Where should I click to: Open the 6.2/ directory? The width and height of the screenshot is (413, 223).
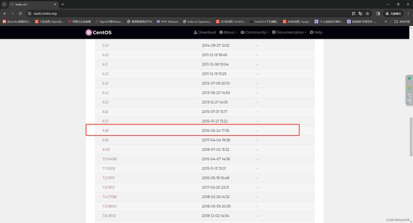[x=105, y=74]
